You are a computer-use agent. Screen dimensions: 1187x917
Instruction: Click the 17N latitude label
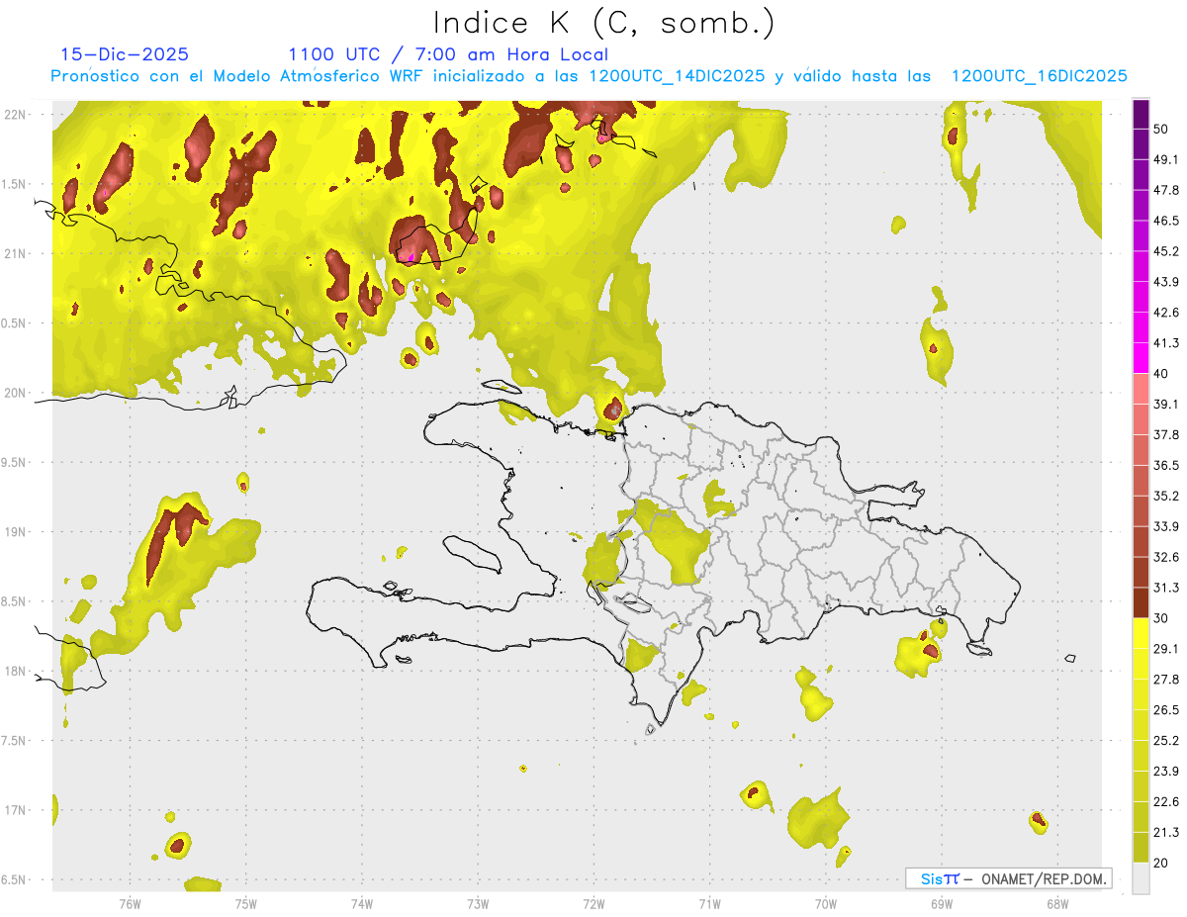(x=17, y=810)
